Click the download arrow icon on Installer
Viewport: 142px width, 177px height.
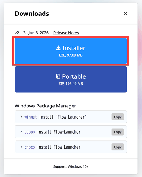[59, 48]
